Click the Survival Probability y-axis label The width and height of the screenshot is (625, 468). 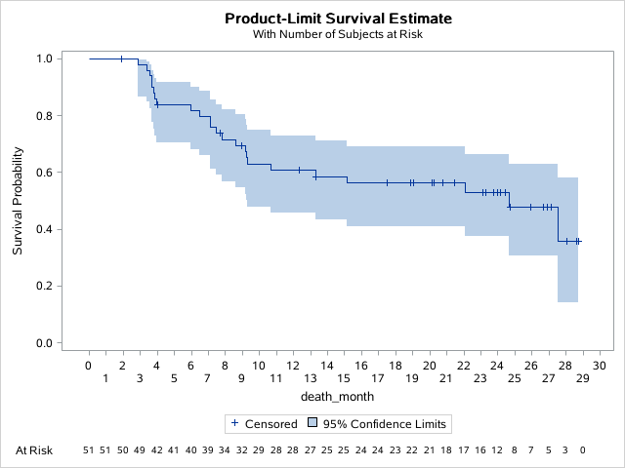[18, 203]
